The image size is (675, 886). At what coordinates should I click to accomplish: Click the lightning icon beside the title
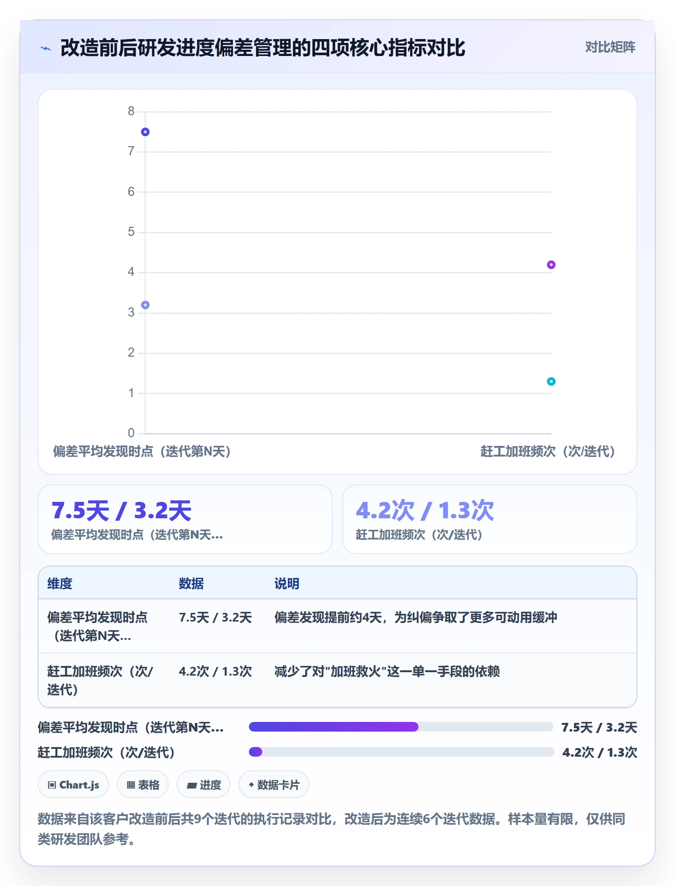pos(45,48)
